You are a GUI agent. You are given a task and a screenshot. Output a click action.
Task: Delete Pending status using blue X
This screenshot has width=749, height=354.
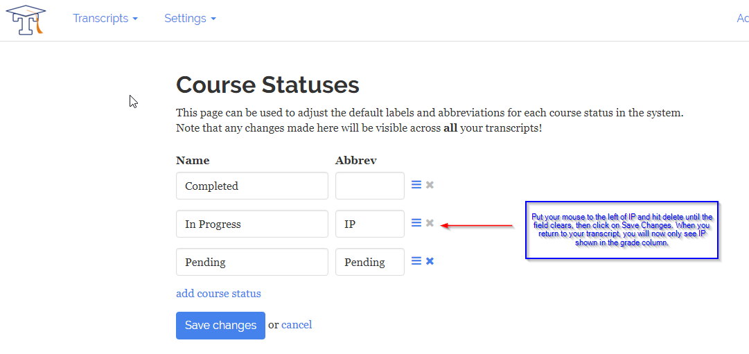pyautogui.click(x=430, y=261)
